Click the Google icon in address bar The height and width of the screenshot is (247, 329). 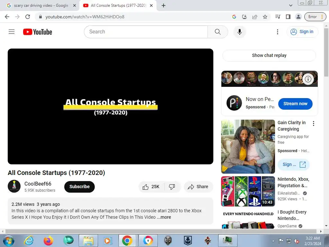click(x=234, y=17)
